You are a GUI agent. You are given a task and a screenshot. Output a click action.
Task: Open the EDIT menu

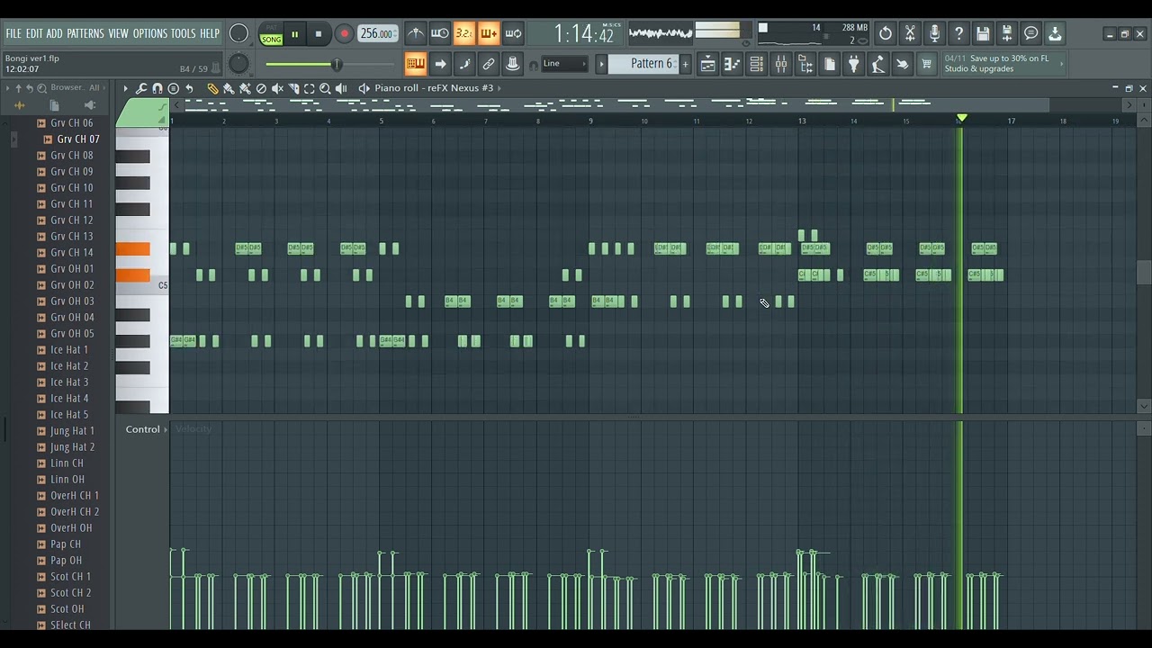34,33
